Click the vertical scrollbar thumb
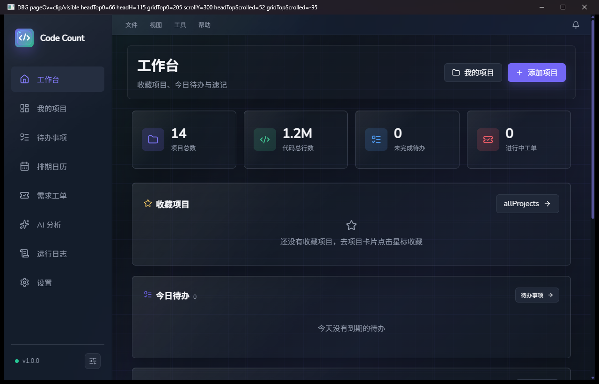 tap(593, 120)
